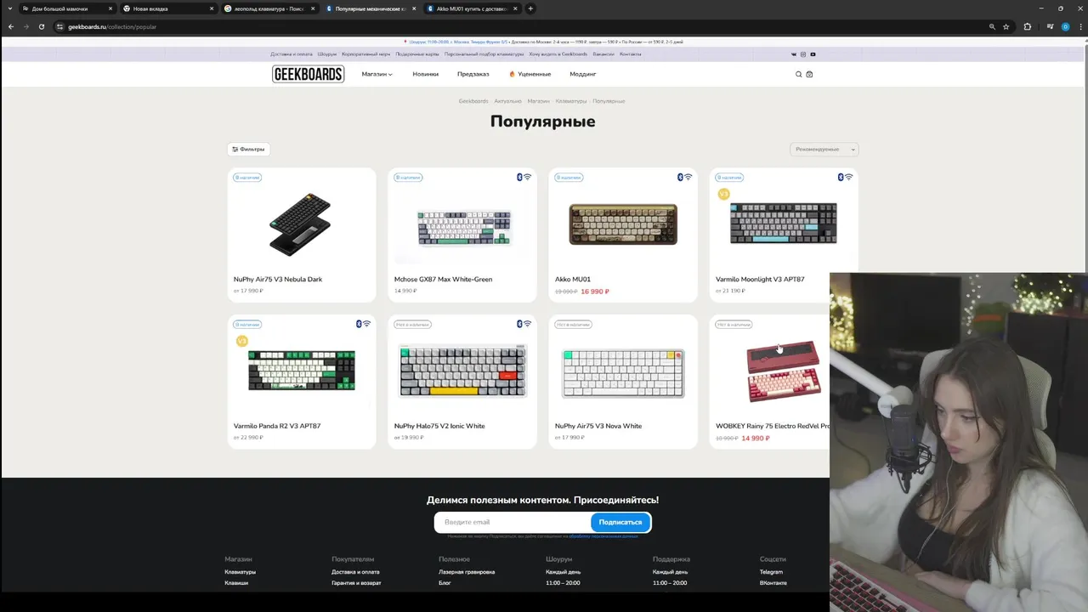This screenshot has height=612, width=1088.
Task: Open the footer Гарантия и возврат link
Action: (x=356, y=583)
